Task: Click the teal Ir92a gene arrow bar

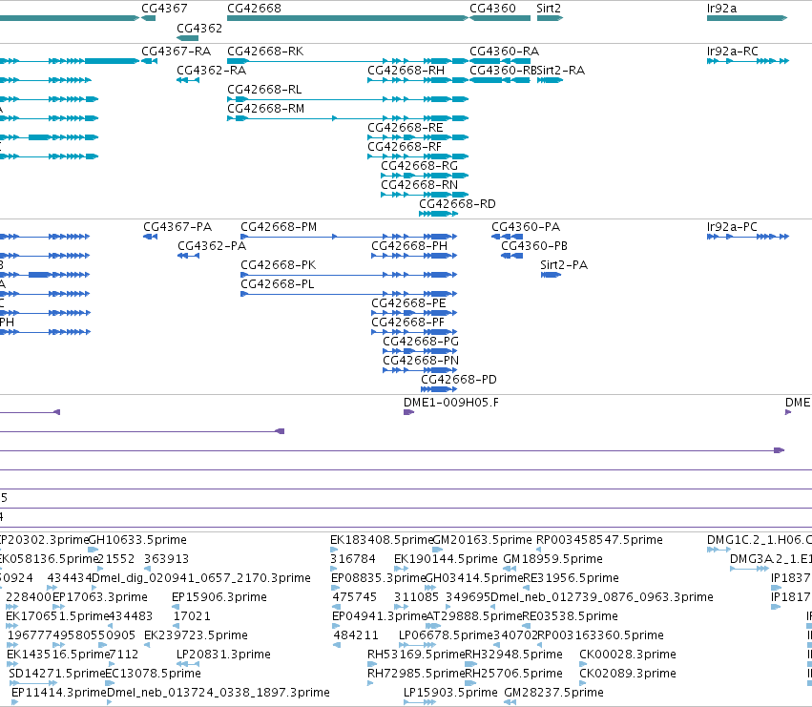Action: (747, 18)
